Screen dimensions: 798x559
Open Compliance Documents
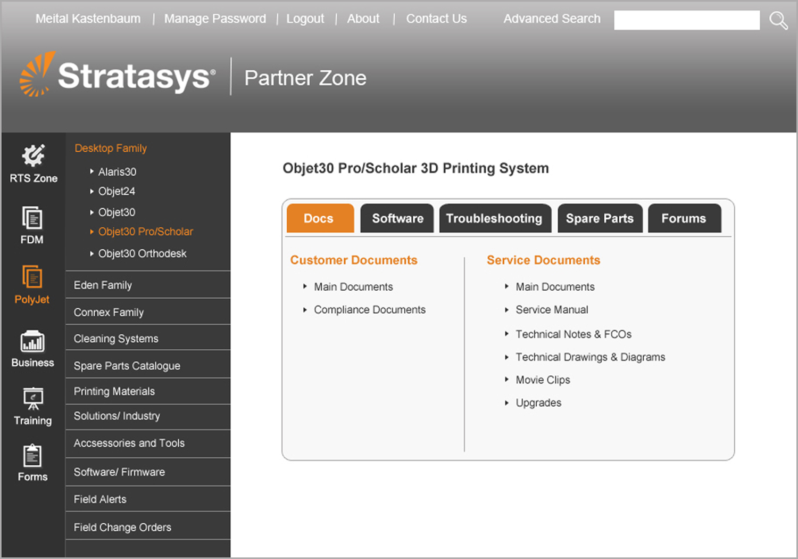[x=370, y=310]
